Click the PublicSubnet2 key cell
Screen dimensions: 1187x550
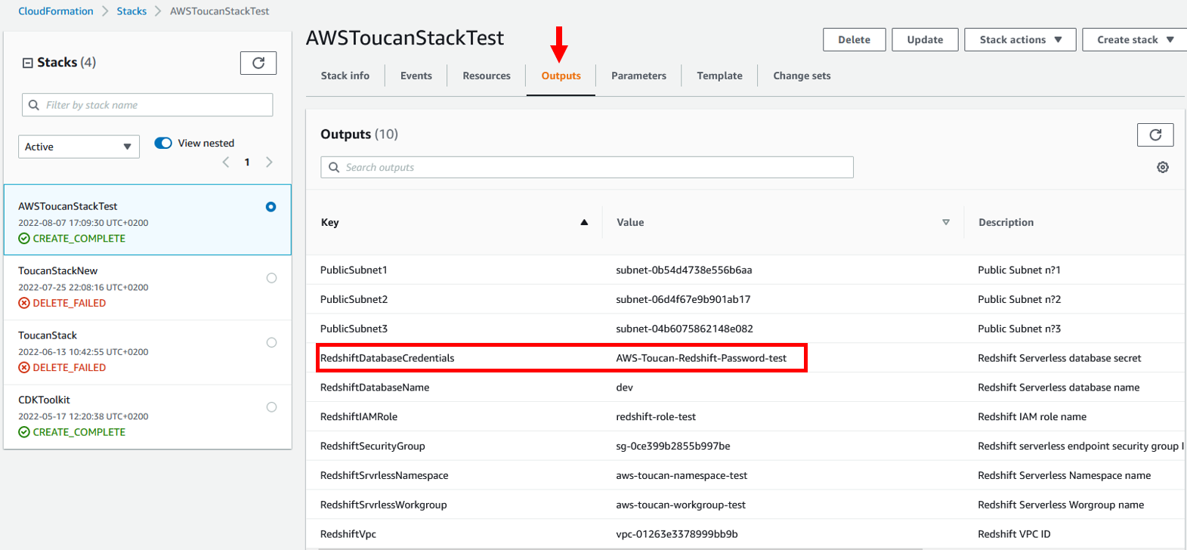[354, 299]
